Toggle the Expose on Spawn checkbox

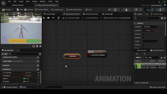(144, 45)
